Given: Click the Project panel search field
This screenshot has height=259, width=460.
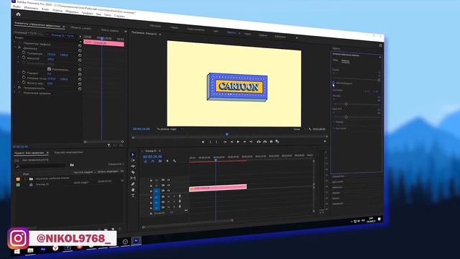Looking at the screenshot, I should [41, 166].
